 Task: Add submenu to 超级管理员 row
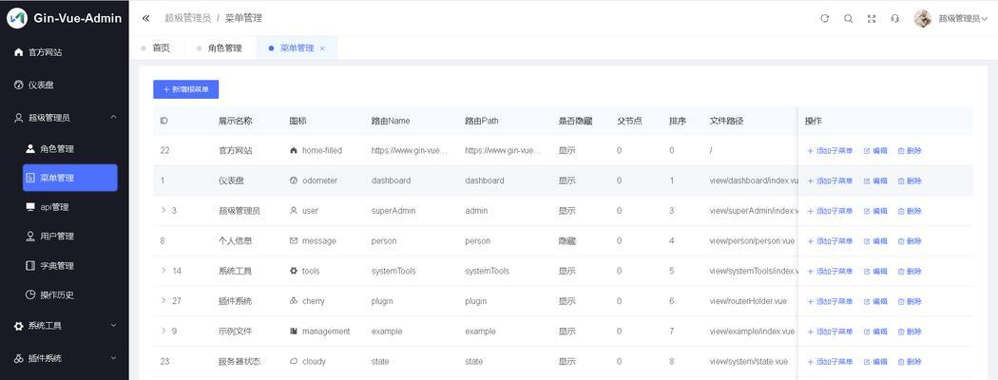click(x=830, y=211)
